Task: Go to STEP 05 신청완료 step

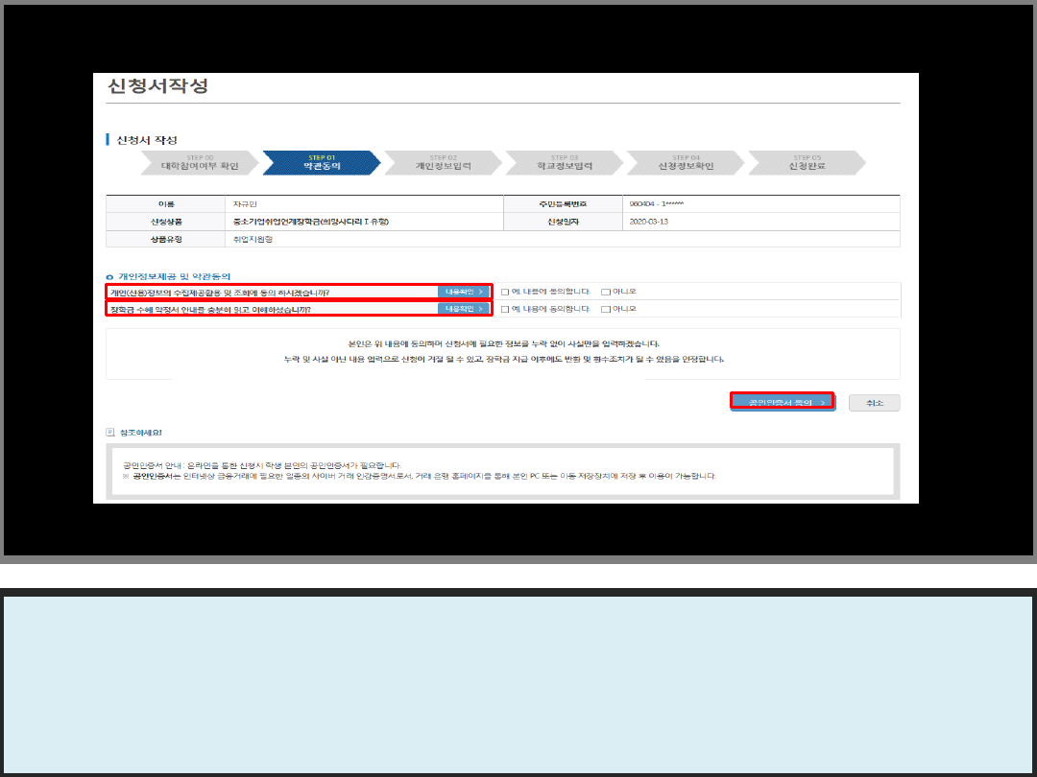Action: pyautogui.click(x=807, y=163)
